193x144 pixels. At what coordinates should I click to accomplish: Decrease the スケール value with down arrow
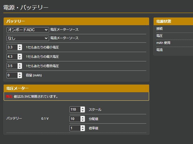82,111
